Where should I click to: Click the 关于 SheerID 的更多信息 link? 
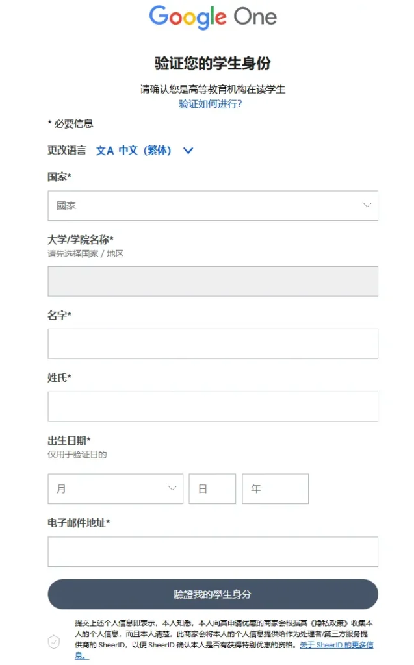[x=337, y=644]
